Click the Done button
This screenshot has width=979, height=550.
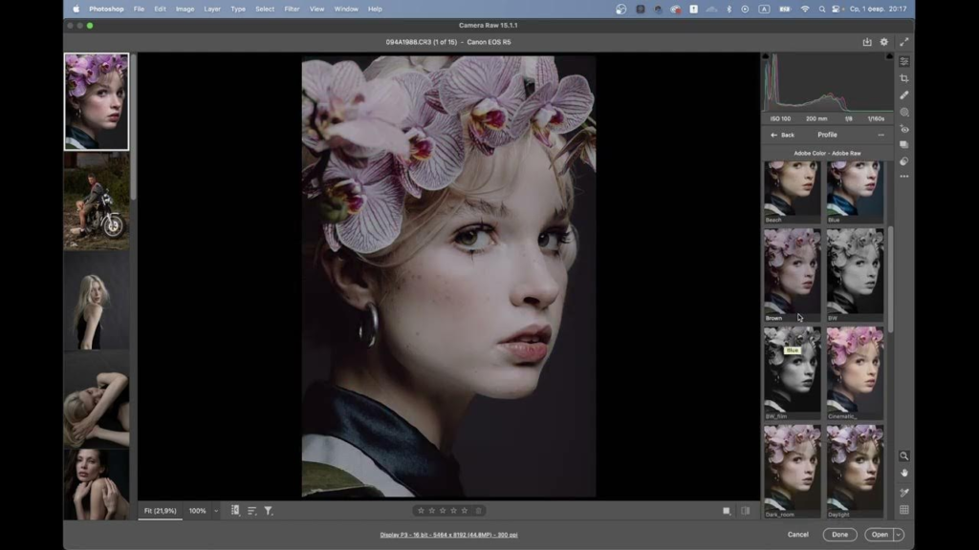point(838,535)
